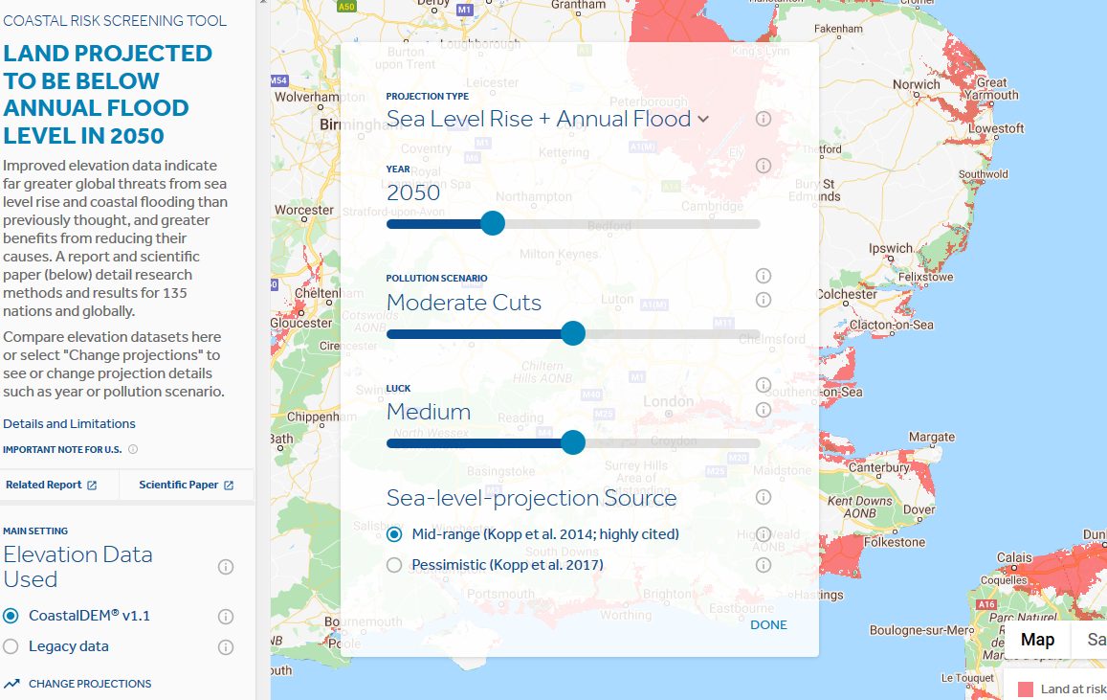Click CHANGE PROJECTIONS in the sidebar
This screenshot has width=1107, height=700.
[77, 684]
